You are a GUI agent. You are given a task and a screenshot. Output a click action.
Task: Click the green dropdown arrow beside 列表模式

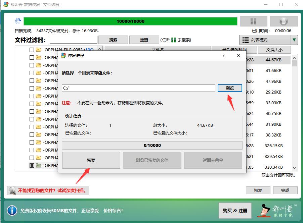coord(294,40)
